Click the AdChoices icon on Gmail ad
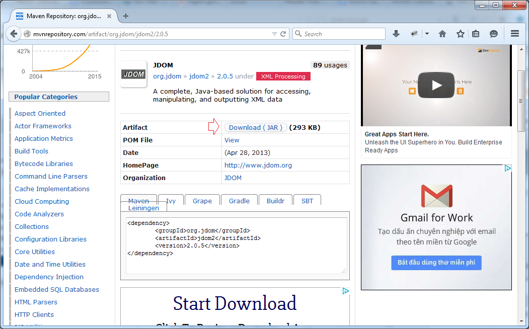 point(507,168)
